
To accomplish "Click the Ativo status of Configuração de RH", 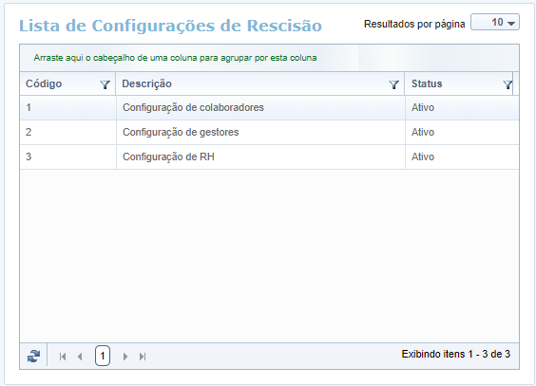I will [x=423, y=156].
